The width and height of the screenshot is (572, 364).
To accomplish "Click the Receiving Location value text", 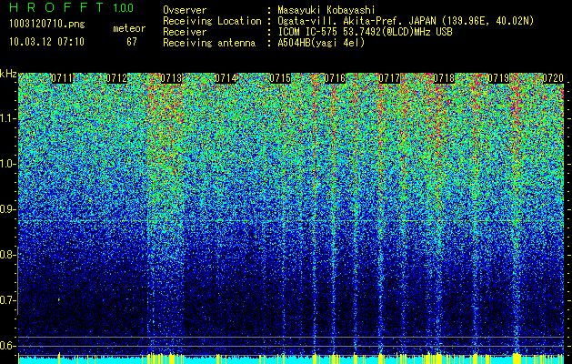I will pos(406,21).
